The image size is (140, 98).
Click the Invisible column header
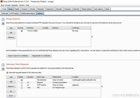click(47, 28)
